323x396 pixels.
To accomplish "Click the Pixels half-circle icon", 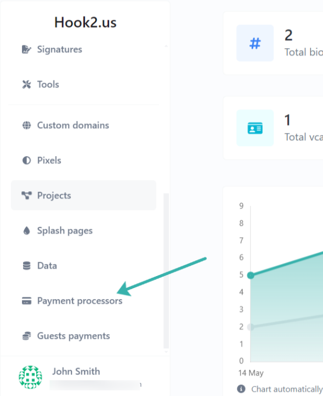I will pyautogui.click(x=26, y=160).
